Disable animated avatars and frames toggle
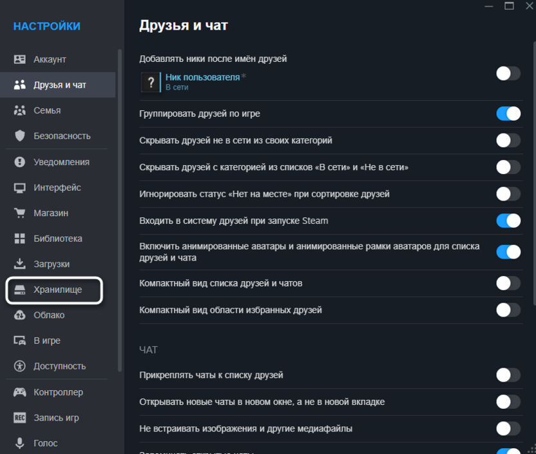 [x=508, y=252]
